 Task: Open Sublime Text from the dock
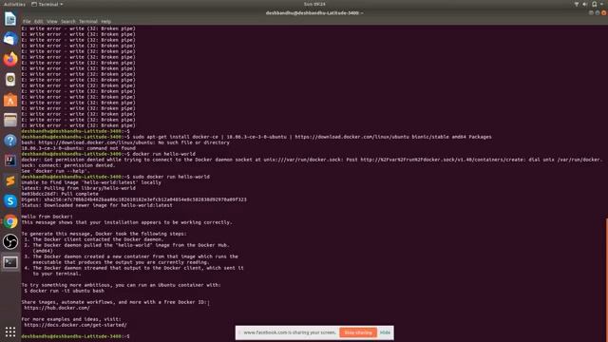10,181
